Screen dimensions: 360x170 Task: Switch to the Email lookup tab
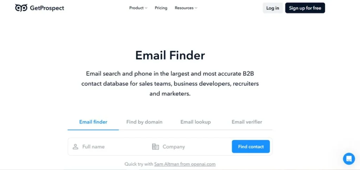pyautogui.click(x=195, y=122)
